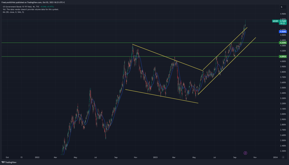This screenshot has width=289, height=165.
Task: Click the 2024 label on time axis
Action: point(275,158)
